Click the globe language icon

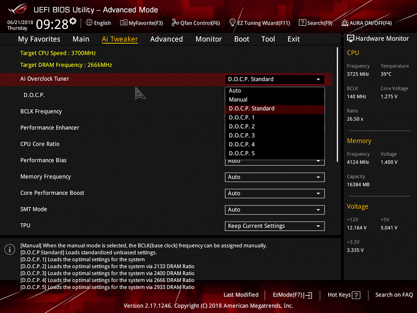[x=89, y=22]
